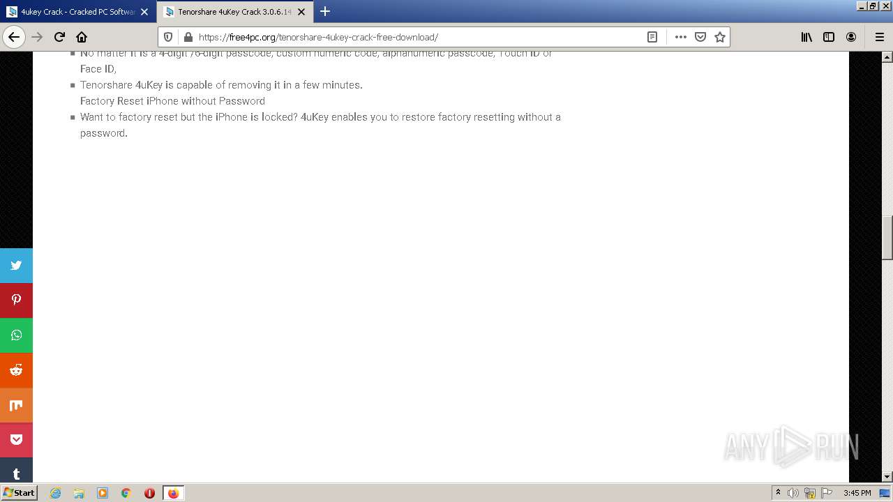Close the 4ukey Crack tab
The height and width of the screenshot is (502, 893).
pos(144,12)
